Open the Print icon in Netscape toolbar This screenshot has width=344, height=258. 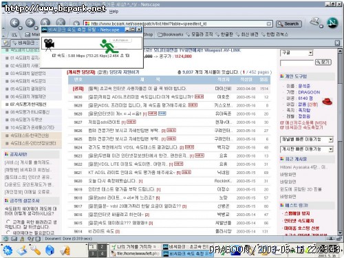pos(315,22)
